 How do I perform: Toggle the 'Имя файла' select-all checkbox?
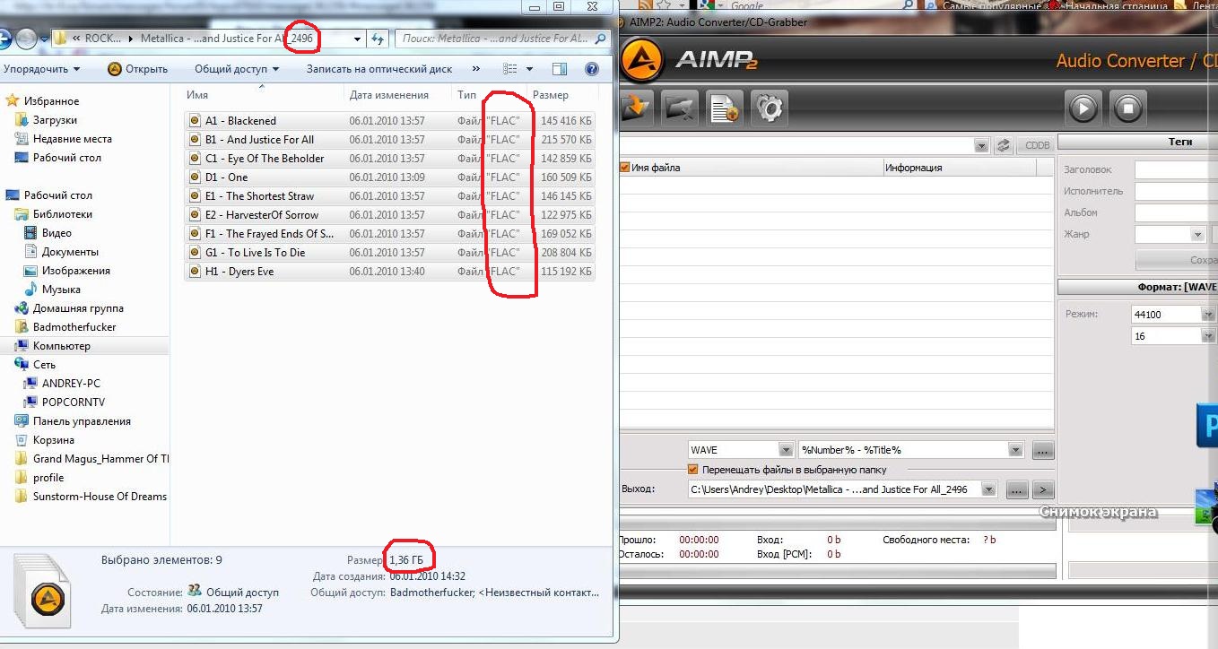click(625, 168)
